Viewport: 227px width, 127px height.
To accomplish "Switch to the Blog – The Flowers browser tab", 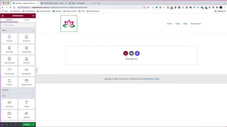I will (x=82, y=3).
